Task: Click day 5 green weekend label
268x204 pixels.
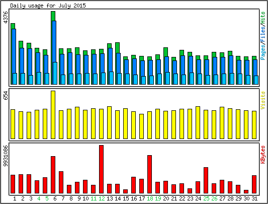Action: tap(47, 198)
